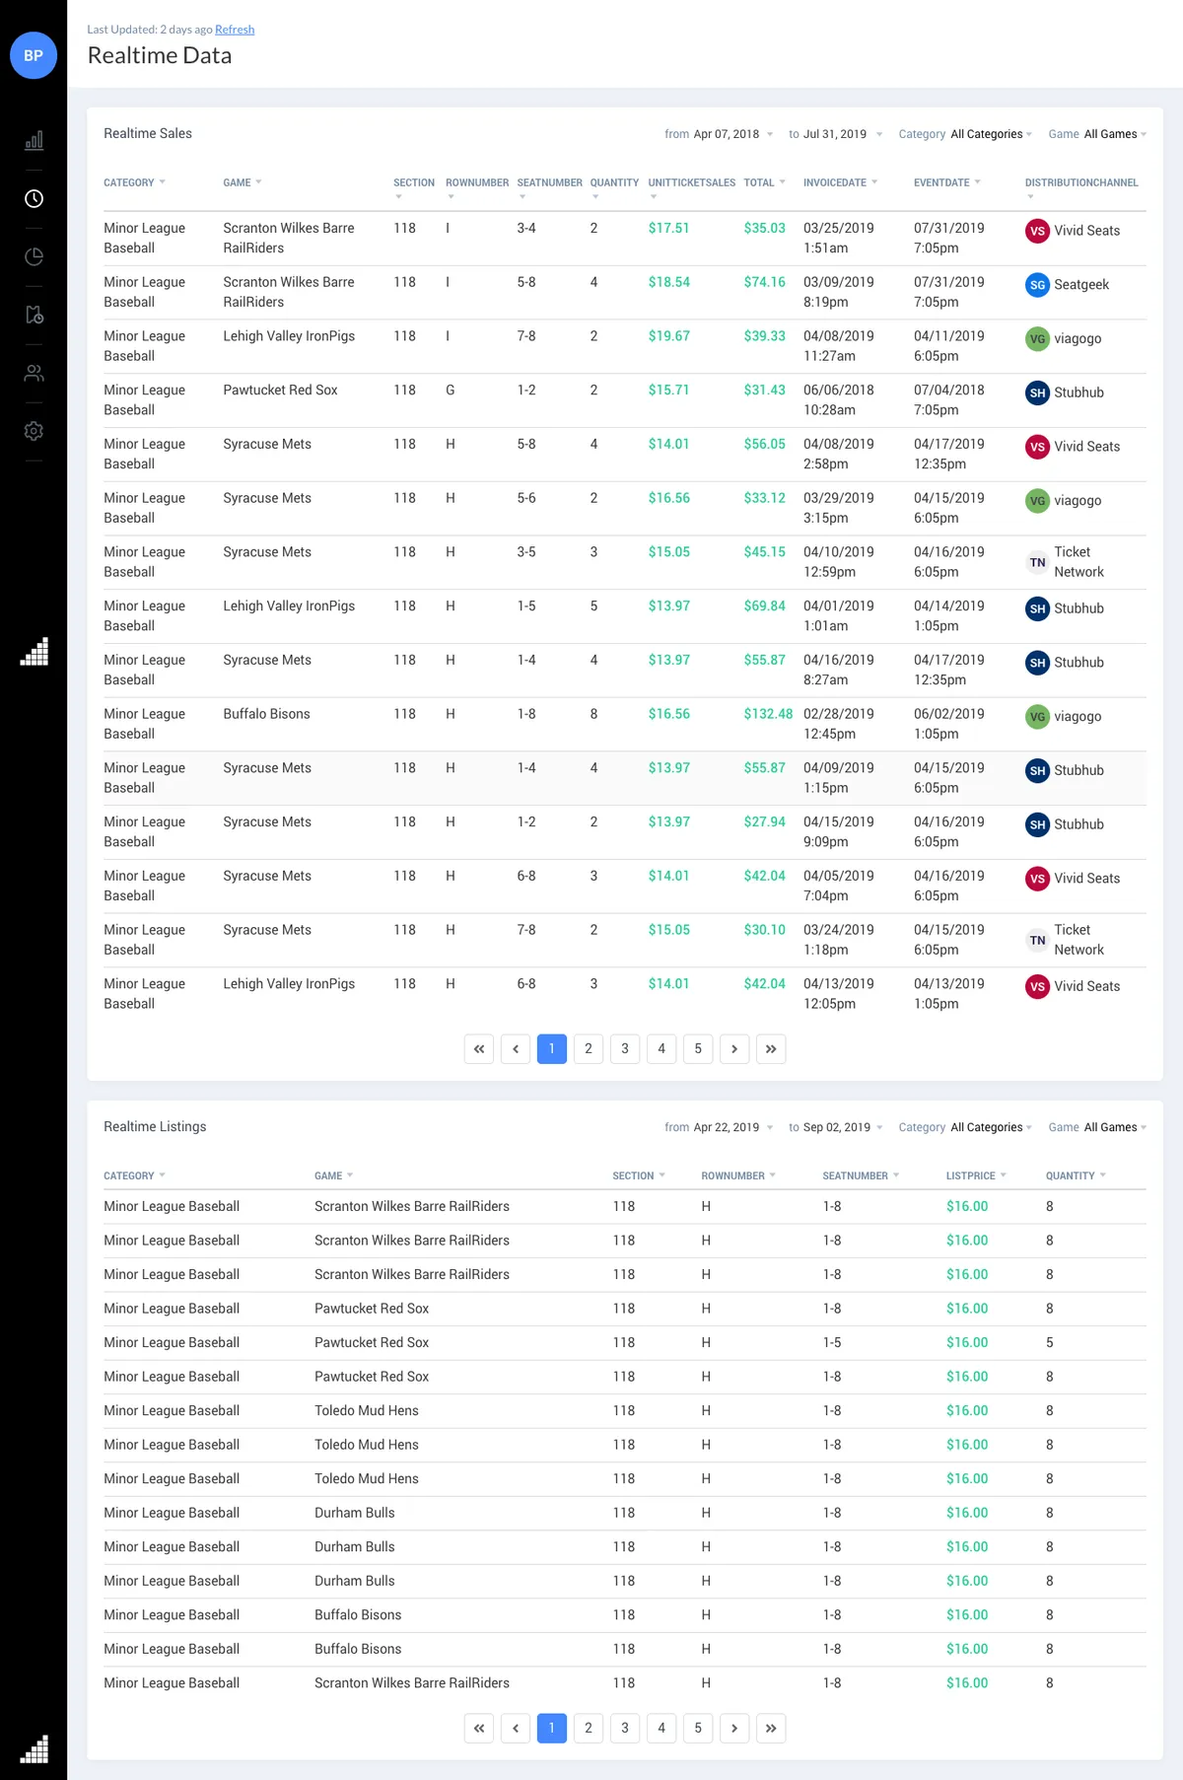
Task: Click invoice date 06/06/2018 10:28am
Action: click(x=838, y=400)
